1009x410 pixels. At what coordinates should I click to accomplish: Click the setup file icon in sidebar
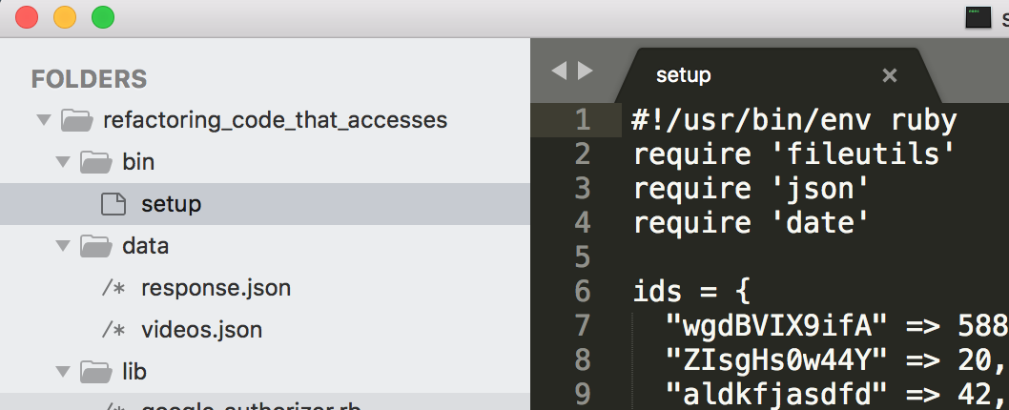(113, 204)
